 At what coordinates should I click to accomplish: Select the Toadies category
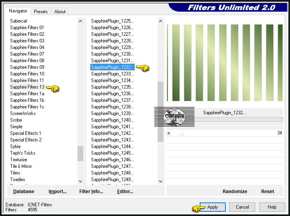coord(18,179)
